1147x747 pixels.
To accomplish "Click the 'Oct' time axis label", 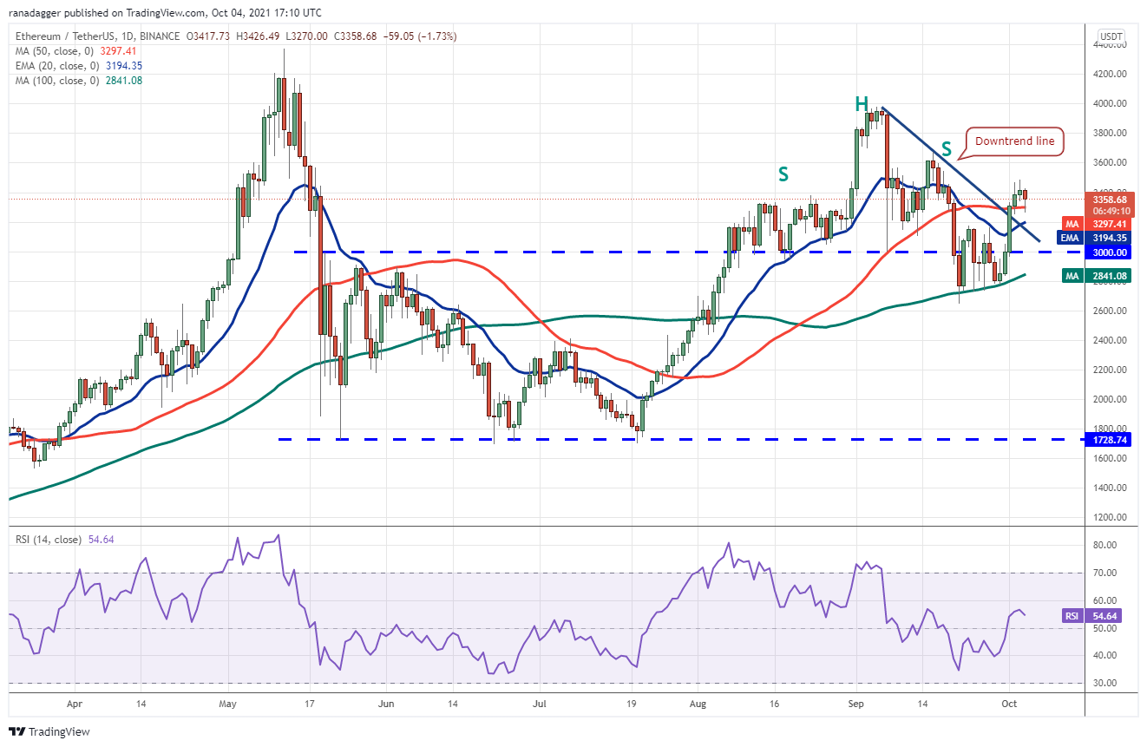I will coord(1008,704).
